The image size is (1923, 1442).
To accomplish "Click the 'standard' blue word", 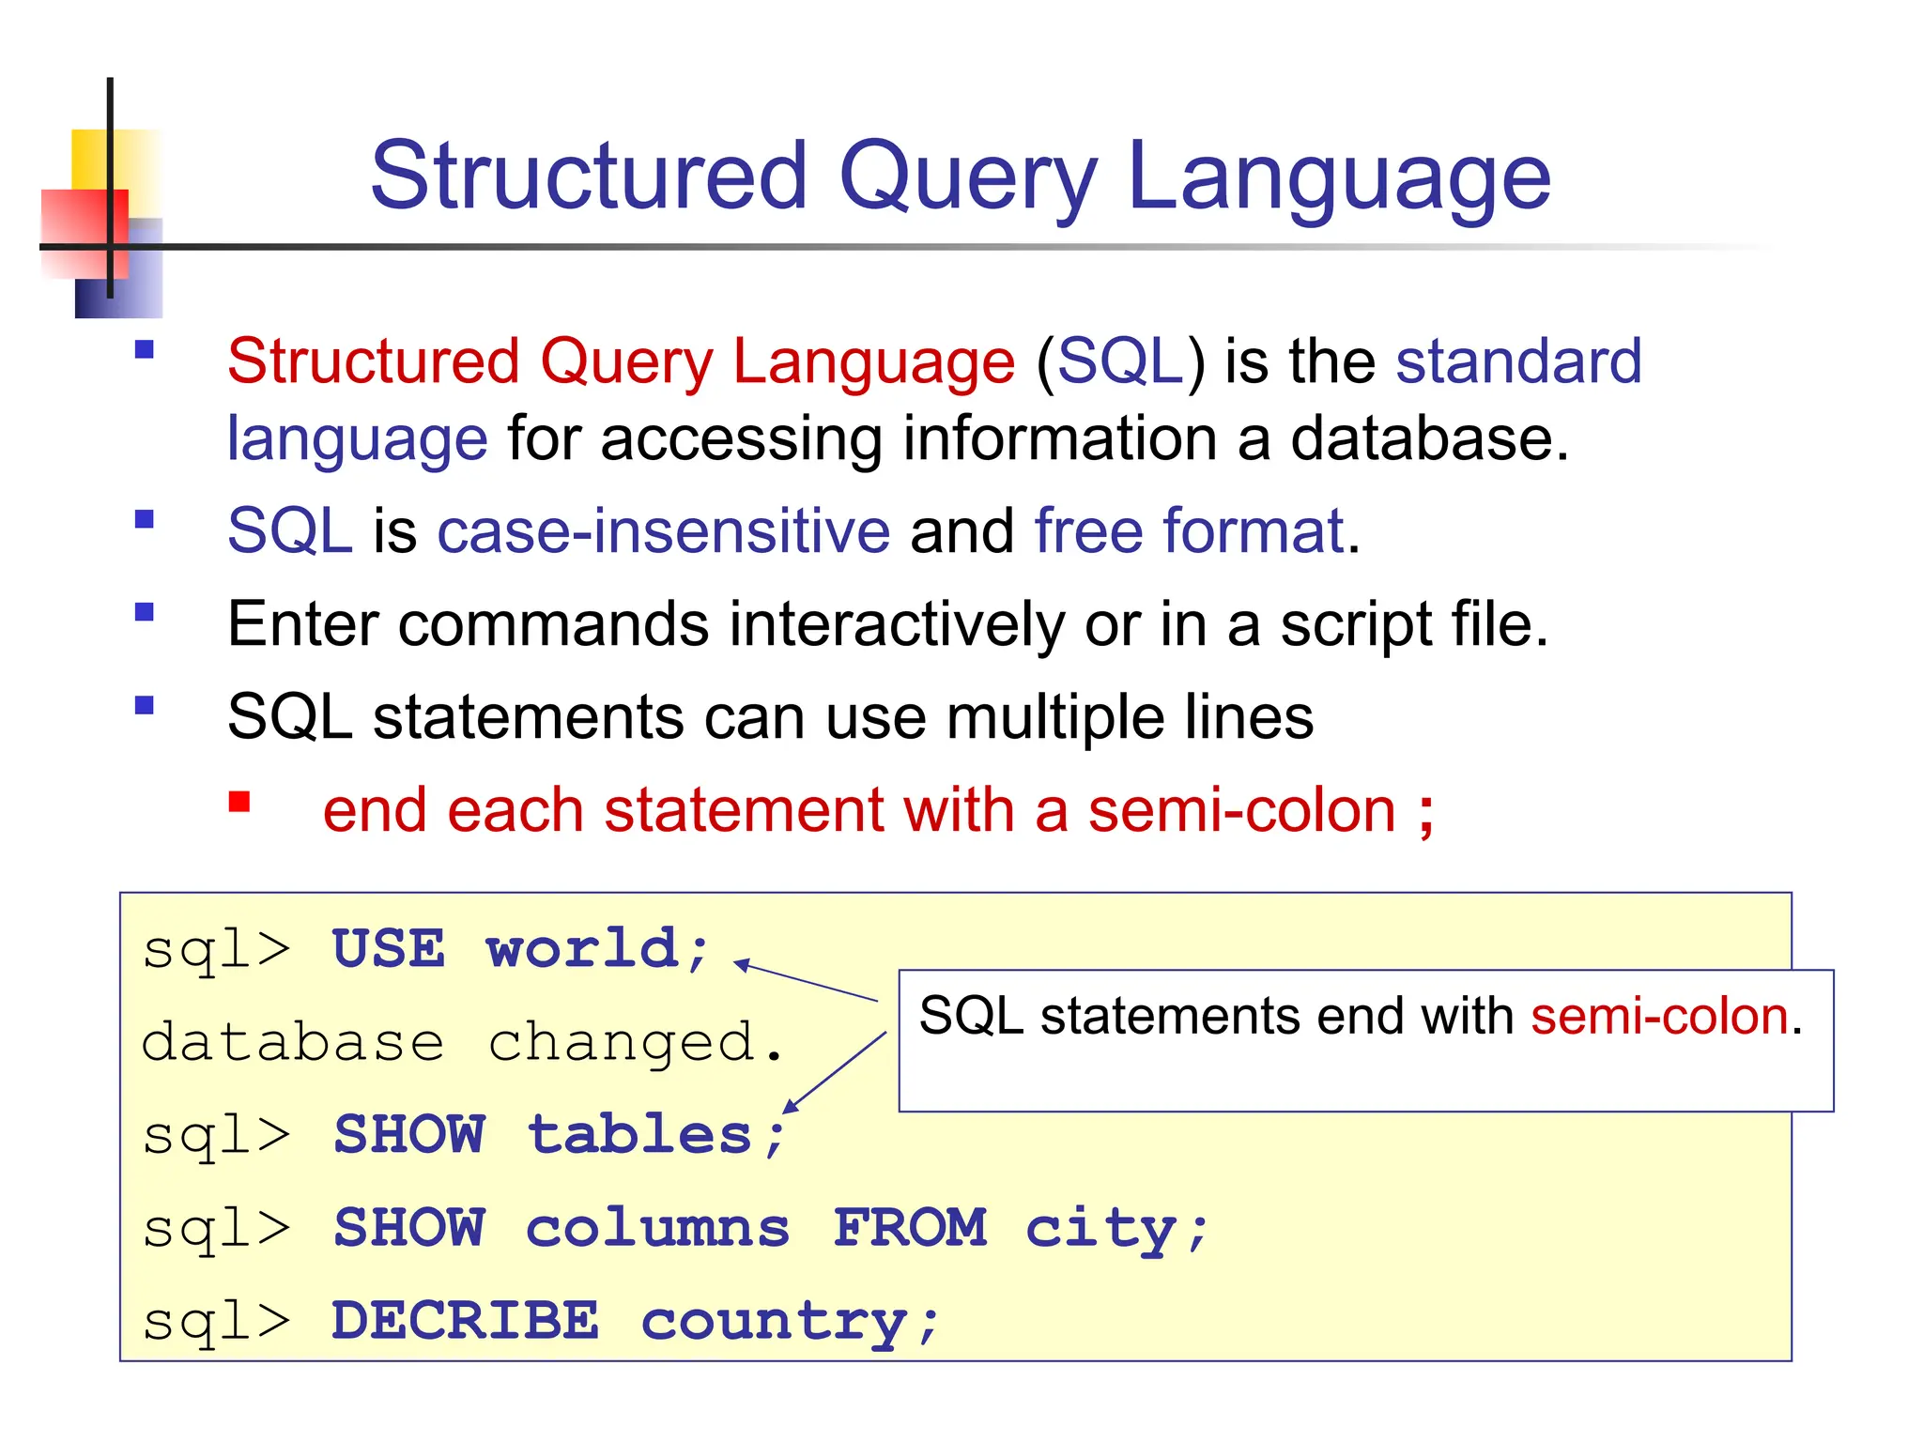I will click(1518, 361).
